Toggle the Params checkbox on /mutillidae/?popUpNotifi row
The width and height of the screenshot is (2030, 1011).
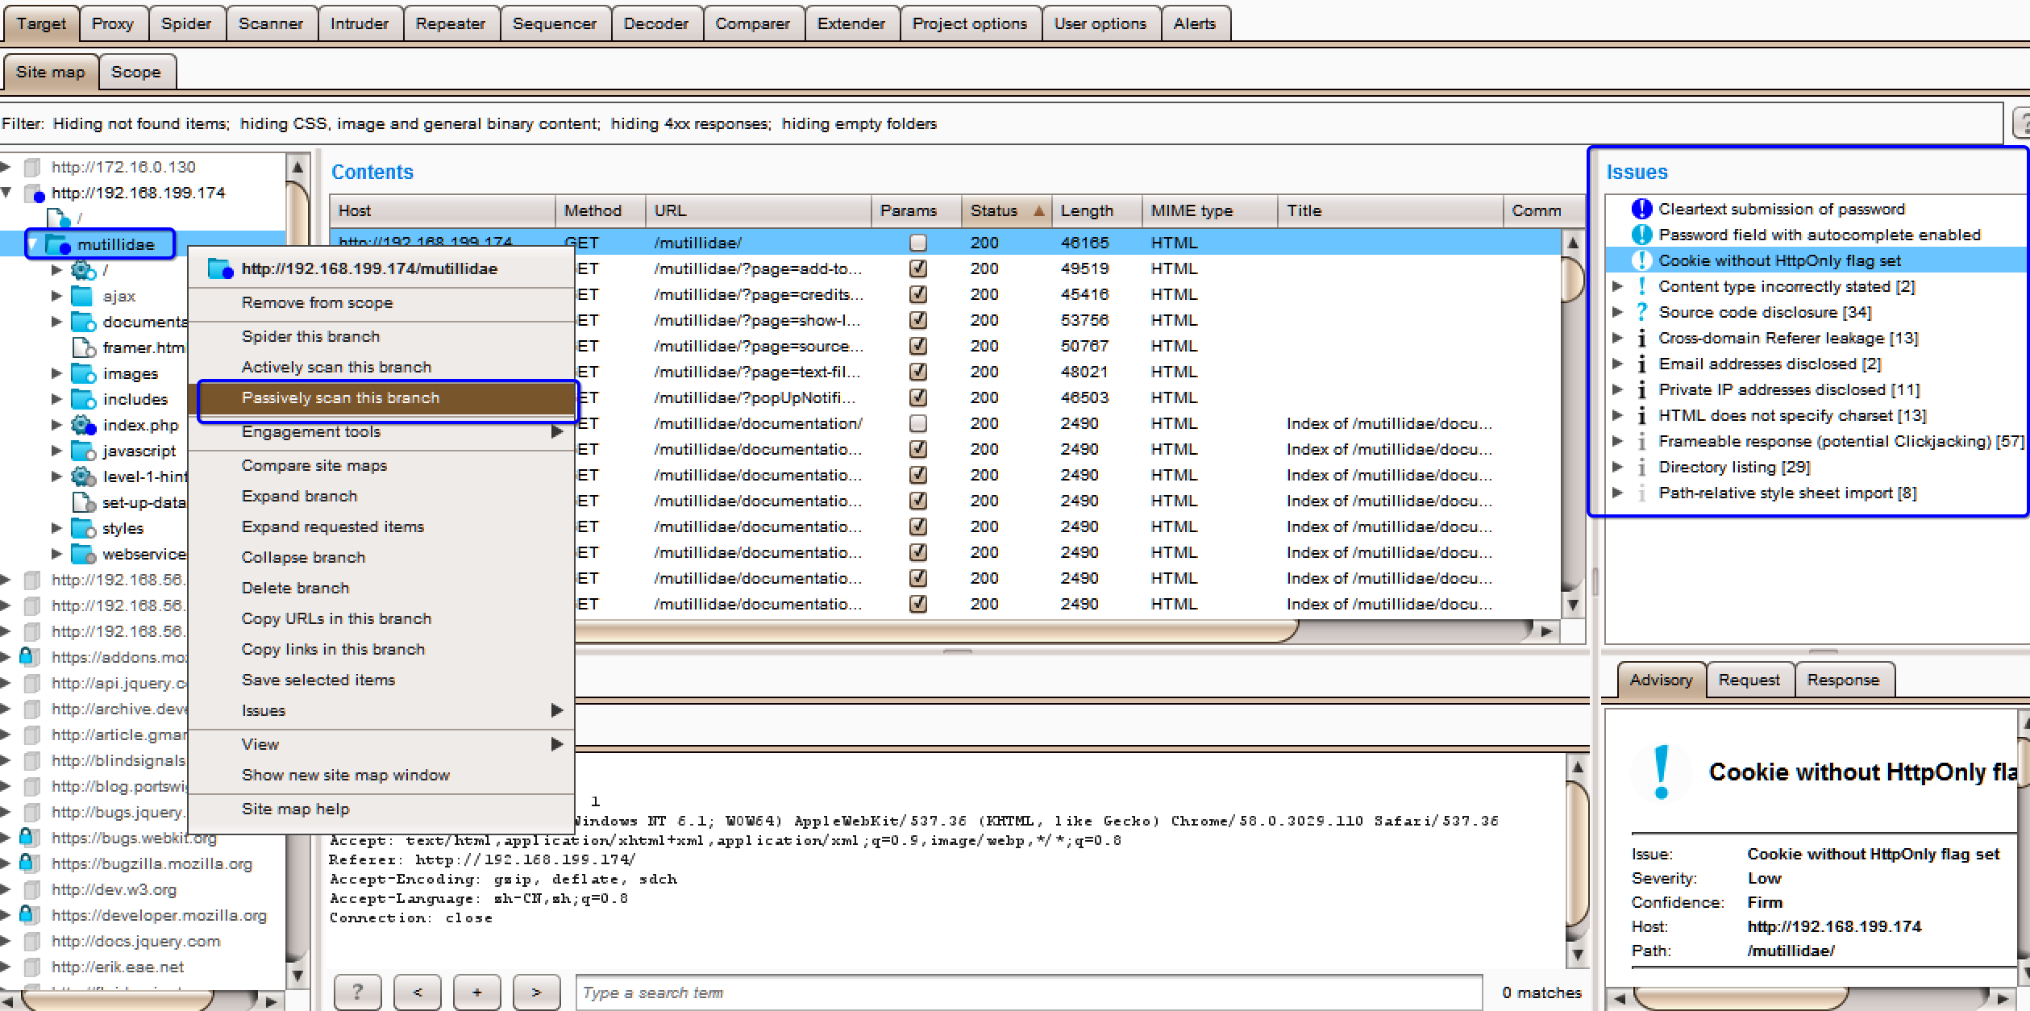[917, 397]
